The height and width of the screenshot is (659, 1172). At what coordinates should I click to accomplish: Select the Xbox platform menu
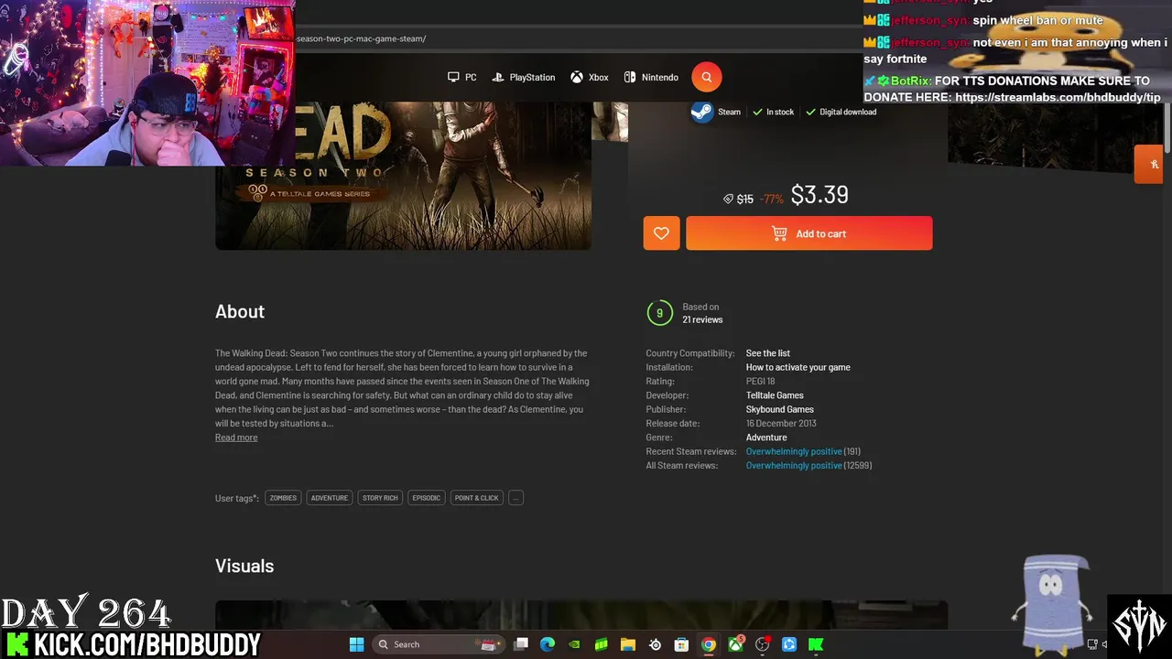pos(590,78)
